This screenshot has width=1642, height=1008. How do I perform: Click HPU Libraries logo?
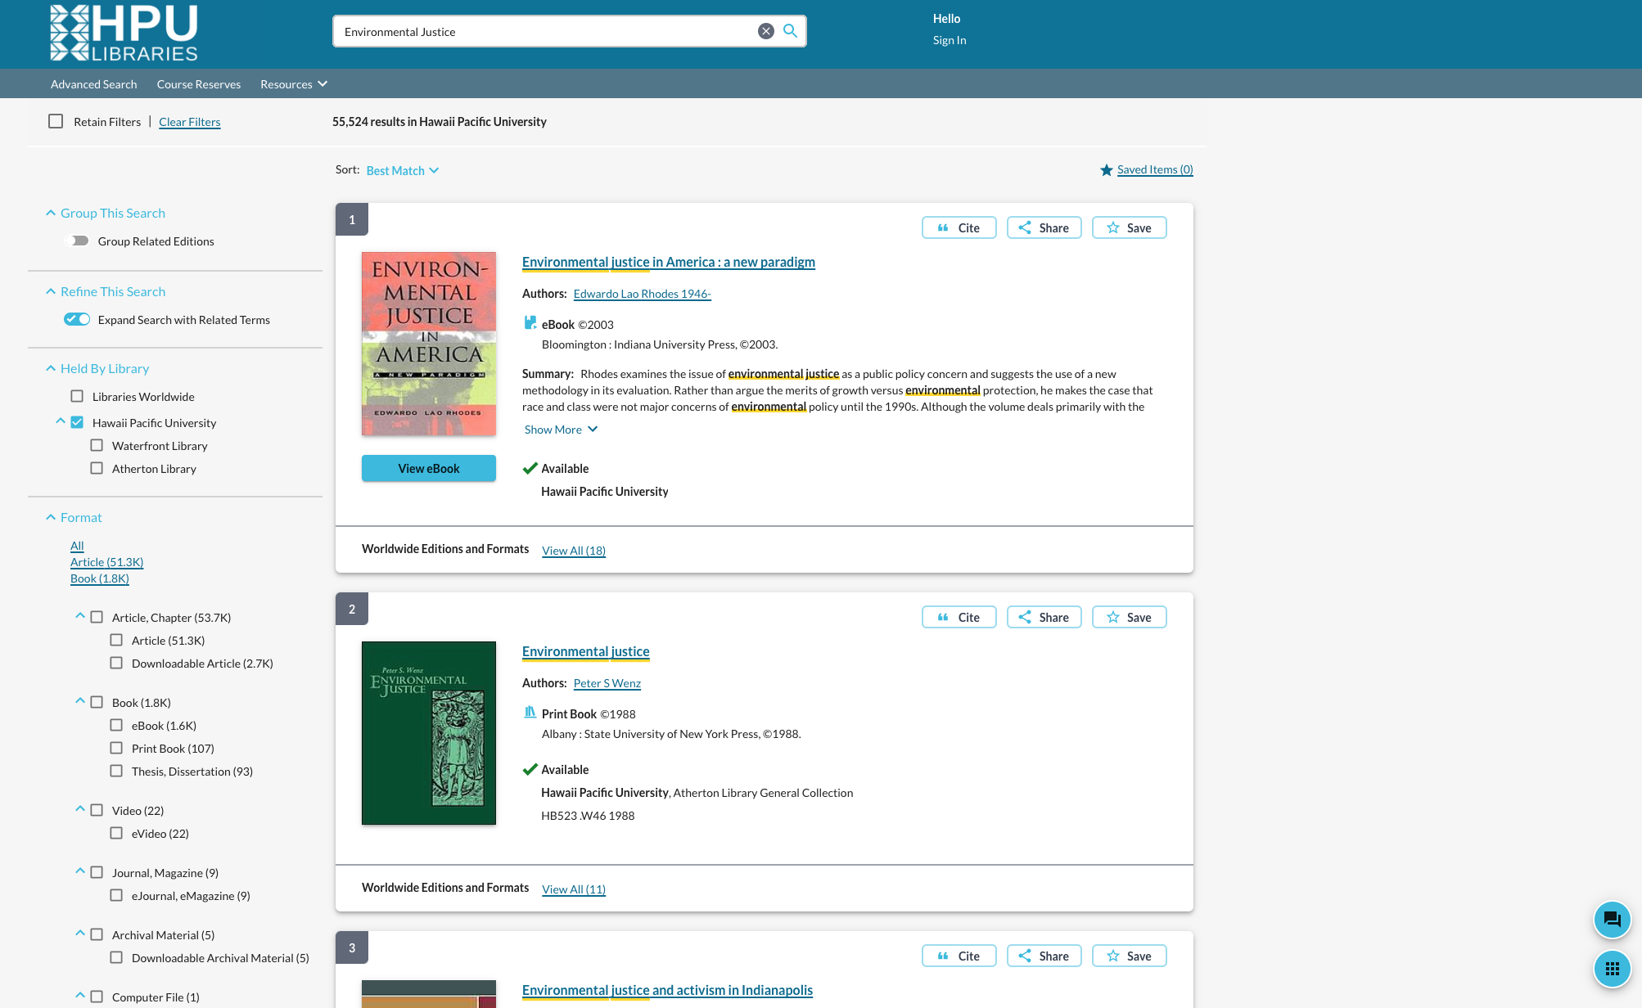tap(124, 34)
